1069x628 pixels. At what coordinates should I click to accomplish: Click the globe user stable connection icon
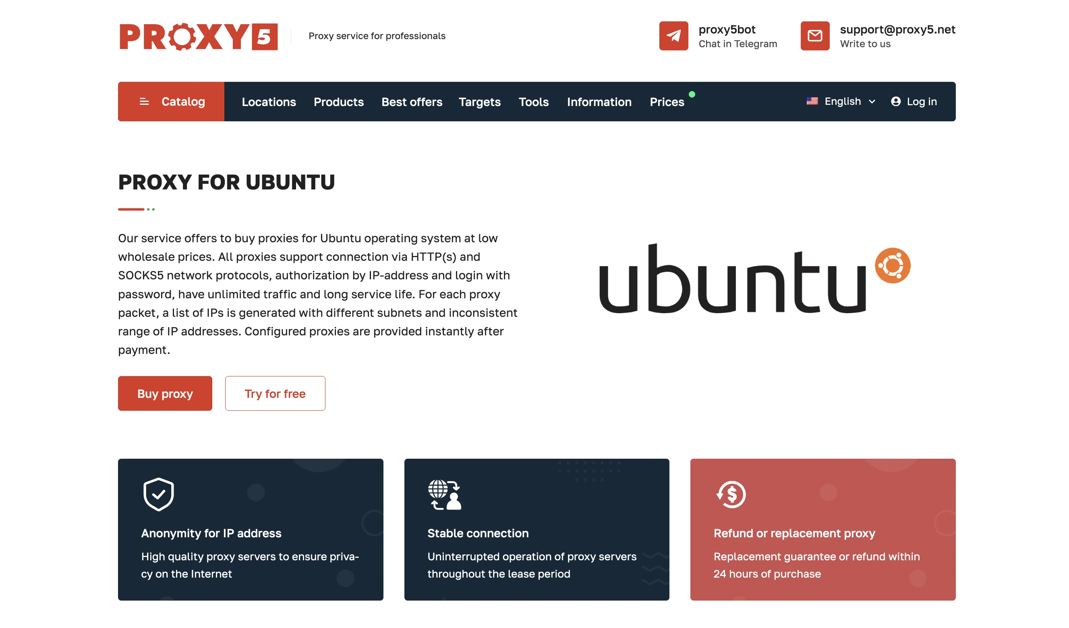pyautogui.click(x=445, y=495)
